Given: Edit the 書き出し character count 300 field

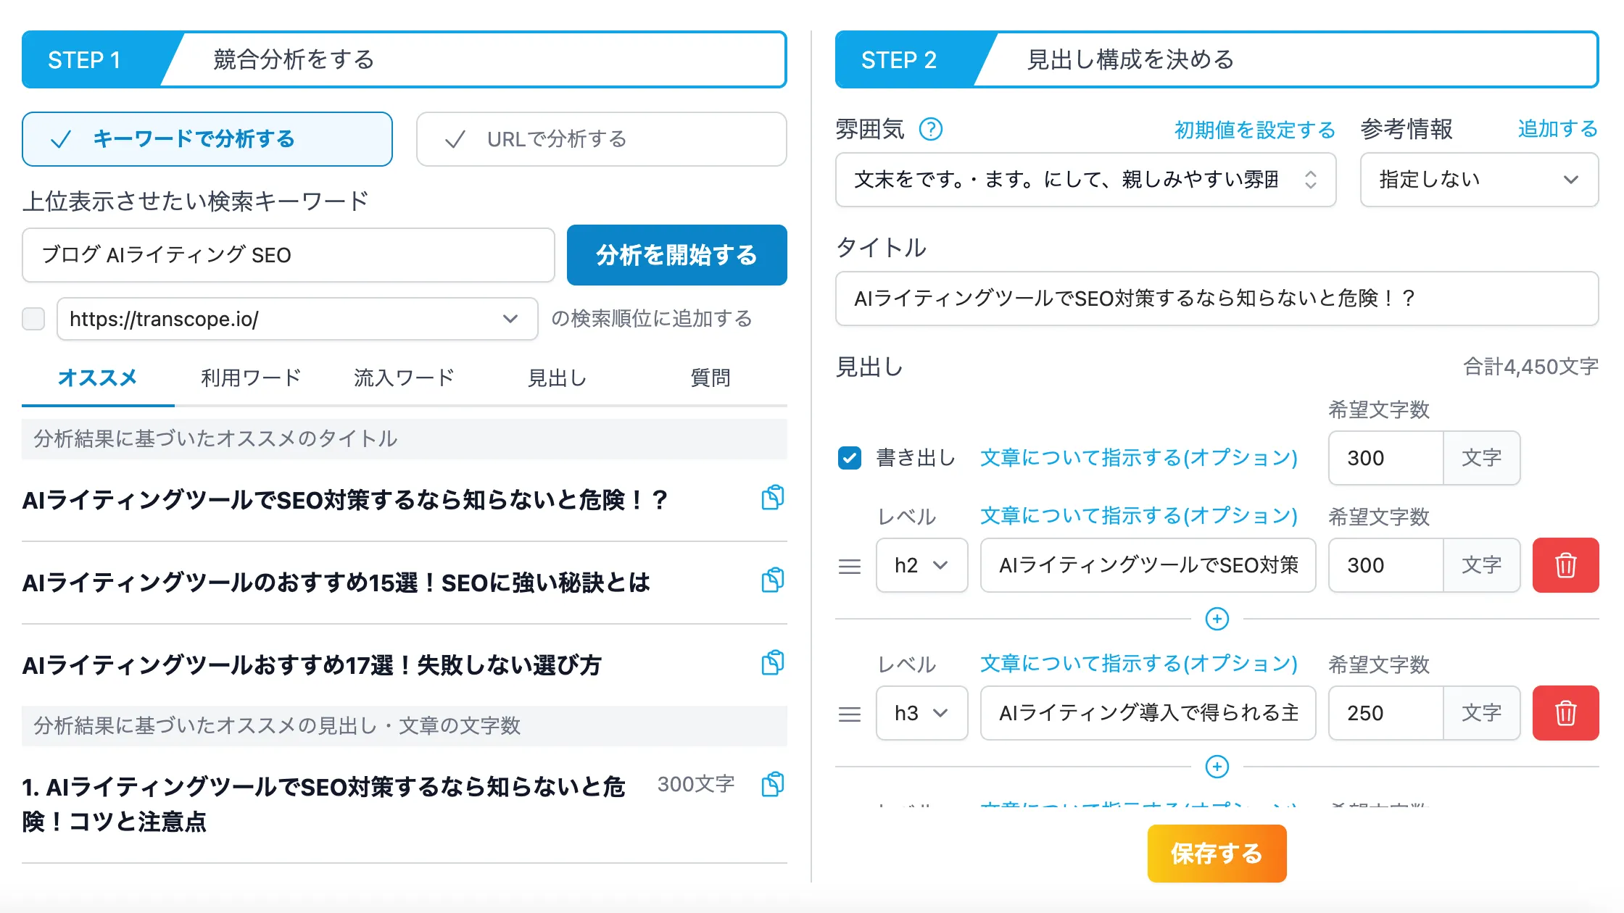Looking at the screenshot, I should coord(1385,458).
